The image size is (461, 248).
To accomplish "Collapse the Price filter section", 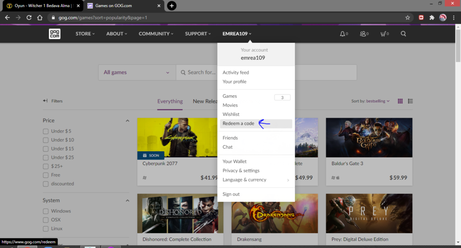I will pyautogui.click(x=128, y=121).
